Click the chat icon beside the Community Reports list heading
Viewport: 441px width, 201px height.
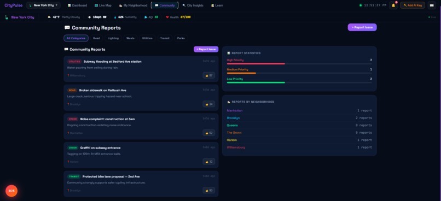[66, 49]
